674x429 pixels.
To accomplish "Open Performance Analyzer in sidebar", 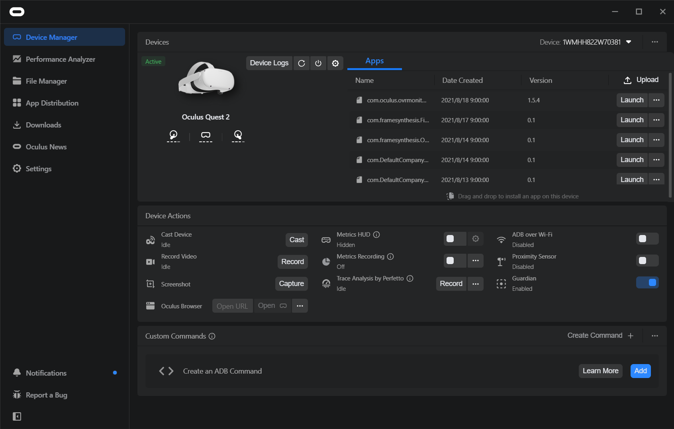I will (65, 59).
